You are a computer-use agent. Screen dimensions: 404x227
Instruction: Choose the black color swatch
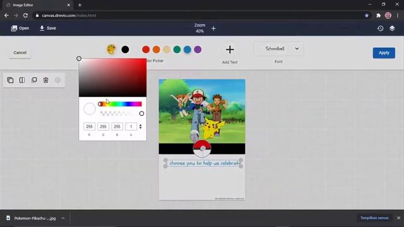click(x=125, y=49)
